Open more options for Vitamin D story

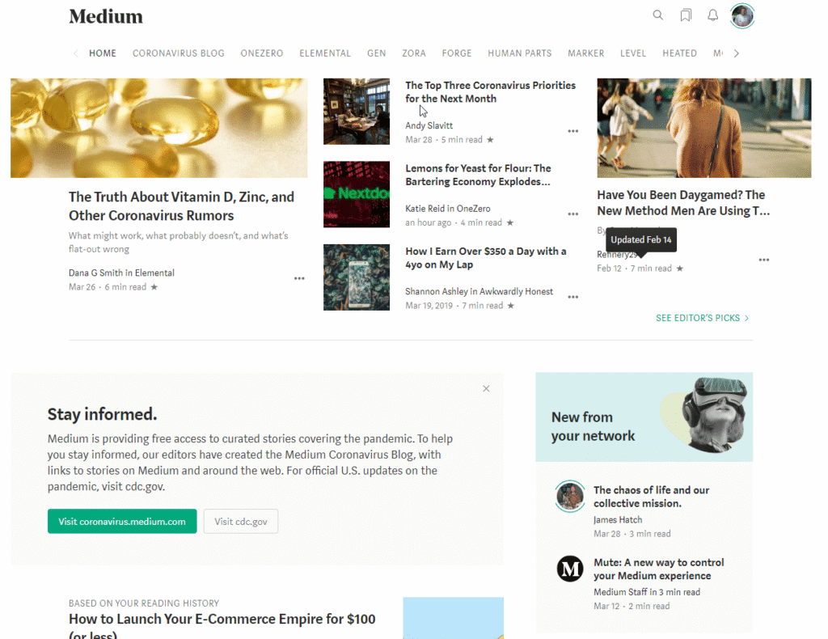point(299,278)
